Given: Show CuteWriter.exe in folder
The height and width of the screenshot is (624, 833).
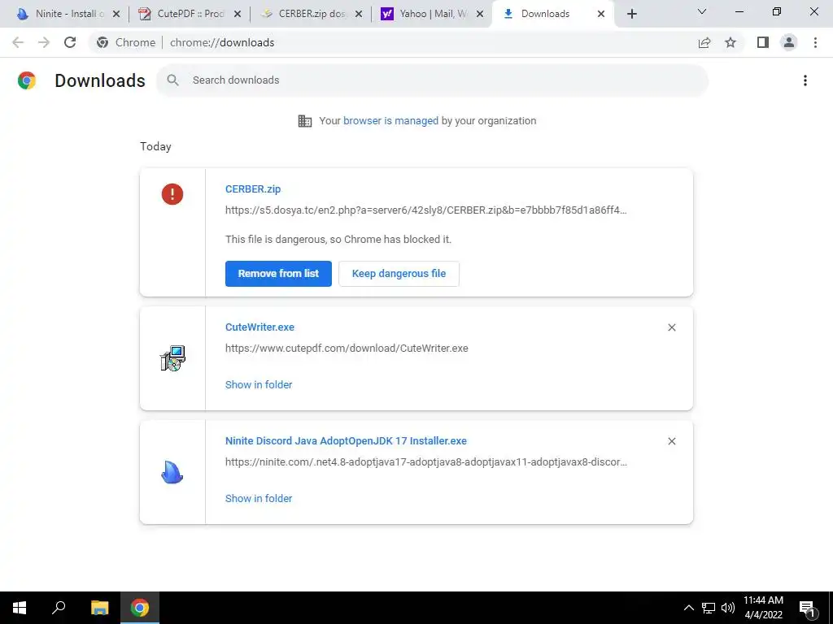Looking at the screenshot, I should coord(259,384).
